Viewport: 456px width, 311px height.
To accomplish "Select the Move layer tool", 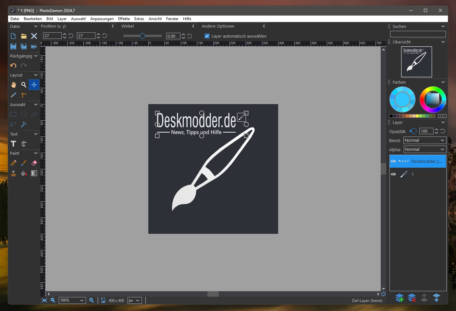I will 34,85.
